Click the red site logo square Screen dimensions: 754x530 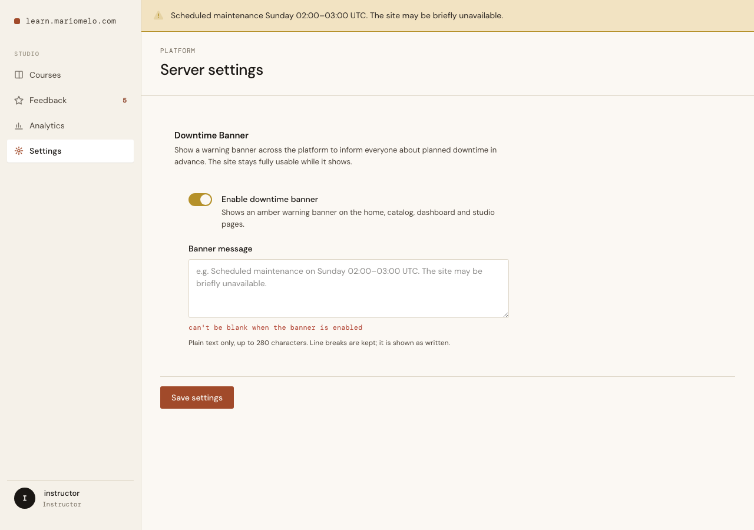(17, 21)
